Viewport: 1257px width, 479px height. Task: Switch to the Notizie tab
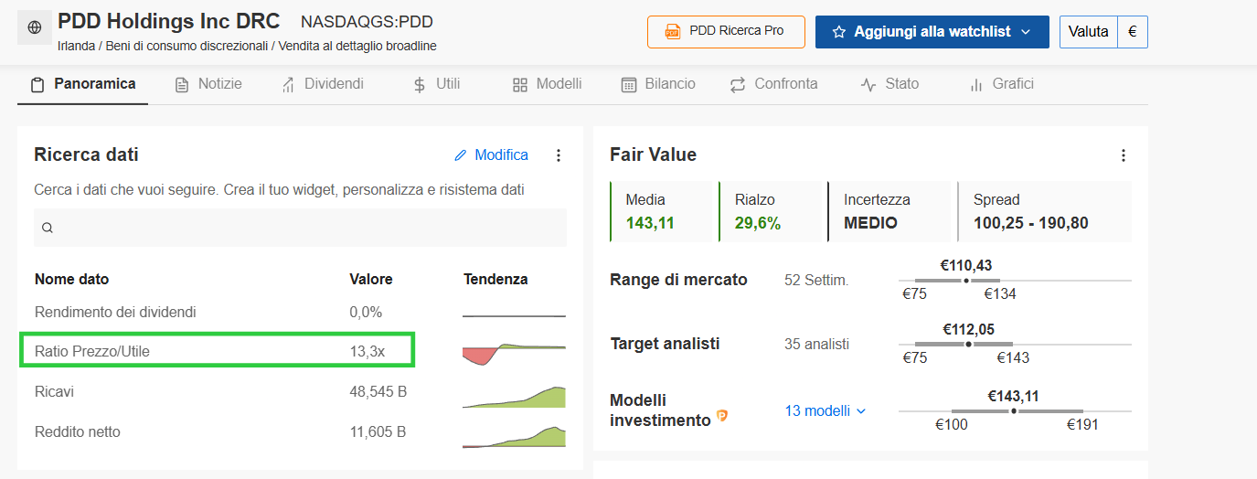pyautogui.click(x=208, y=84)
